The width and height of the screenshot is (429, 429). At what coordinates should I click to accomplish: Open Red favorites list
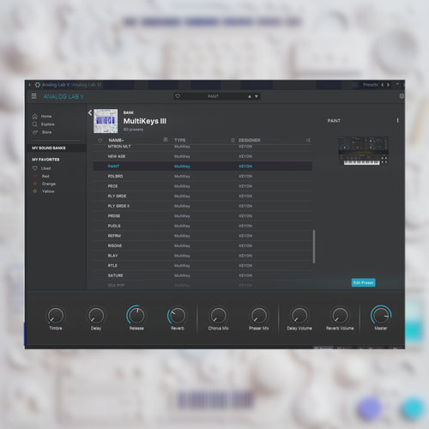point(45,176)
